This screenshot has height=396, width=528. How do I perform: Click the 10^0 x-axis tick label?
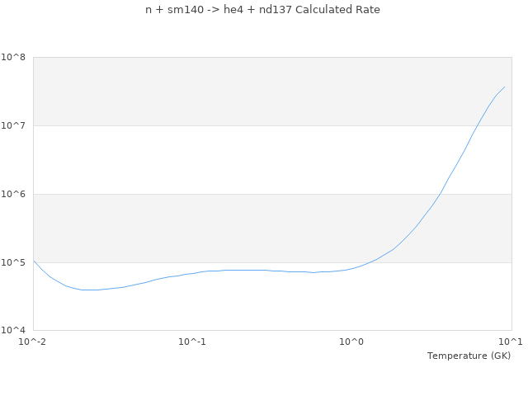click(x=352, y=341)
